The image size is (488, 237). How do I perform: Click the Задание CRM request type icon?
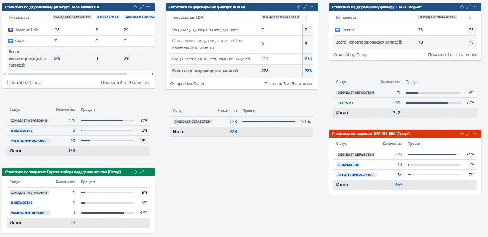click(x=11, y=30)
